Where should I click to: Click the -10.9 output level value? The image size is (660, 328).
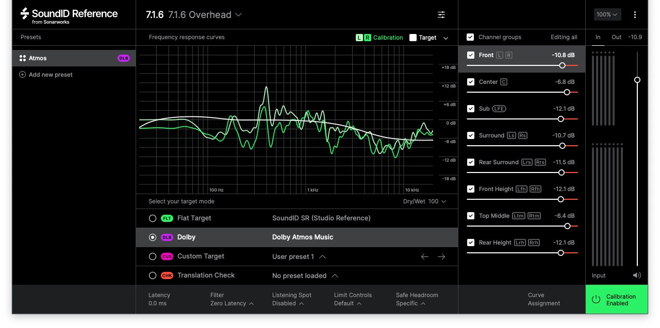[x=636, y=37]
